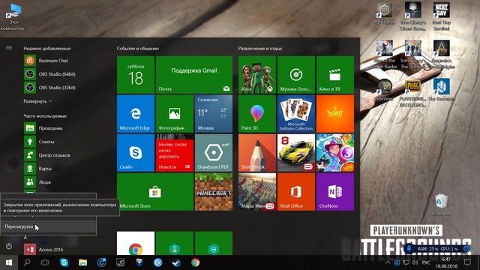Open the Фотографии tile

175,113
